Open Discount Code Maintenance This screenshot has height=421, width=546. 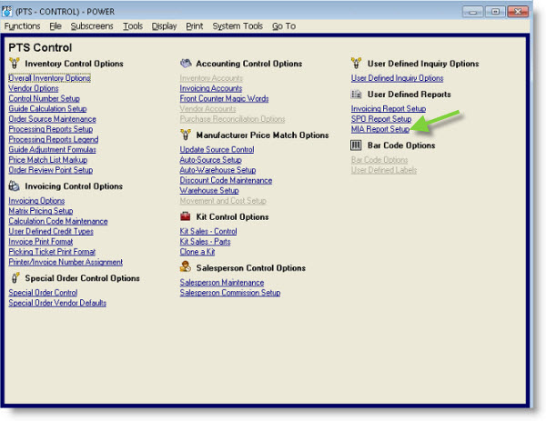226,181
